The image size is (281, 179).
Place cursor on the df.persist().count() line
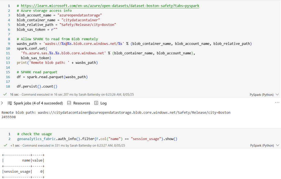coord(37,86)
